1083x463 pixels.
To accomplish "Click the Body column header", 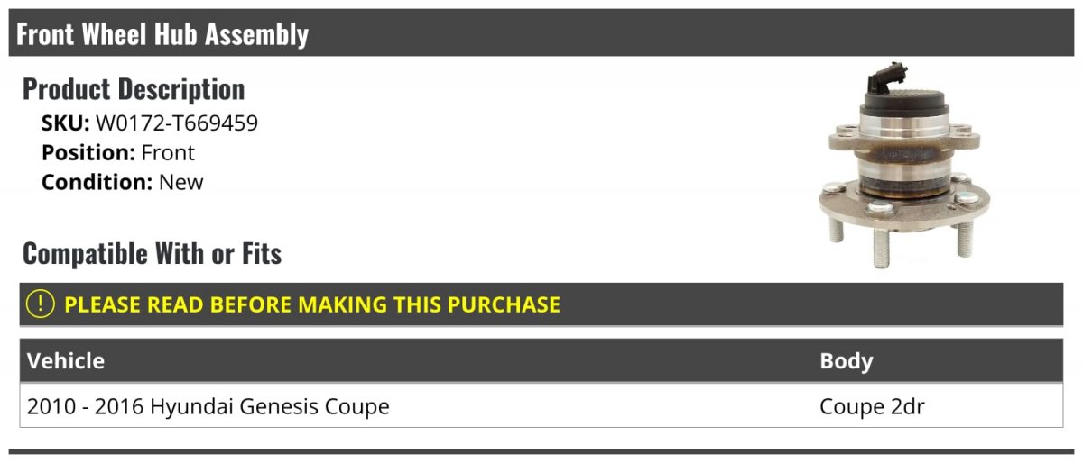I will [847, 361].
